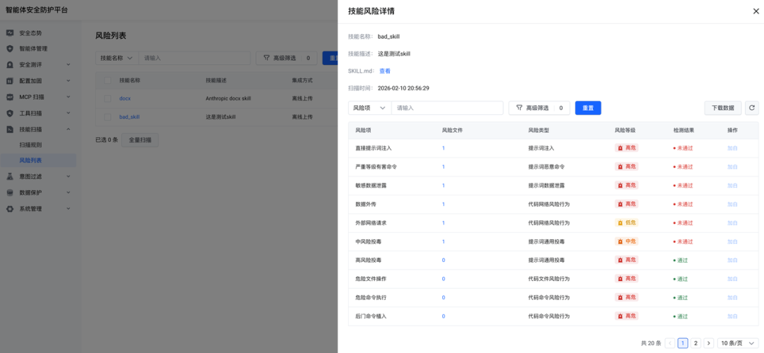Click the scan time 2026-02-10 20:56:29
The height and width of the screenshot is (353, 764).
403,88
